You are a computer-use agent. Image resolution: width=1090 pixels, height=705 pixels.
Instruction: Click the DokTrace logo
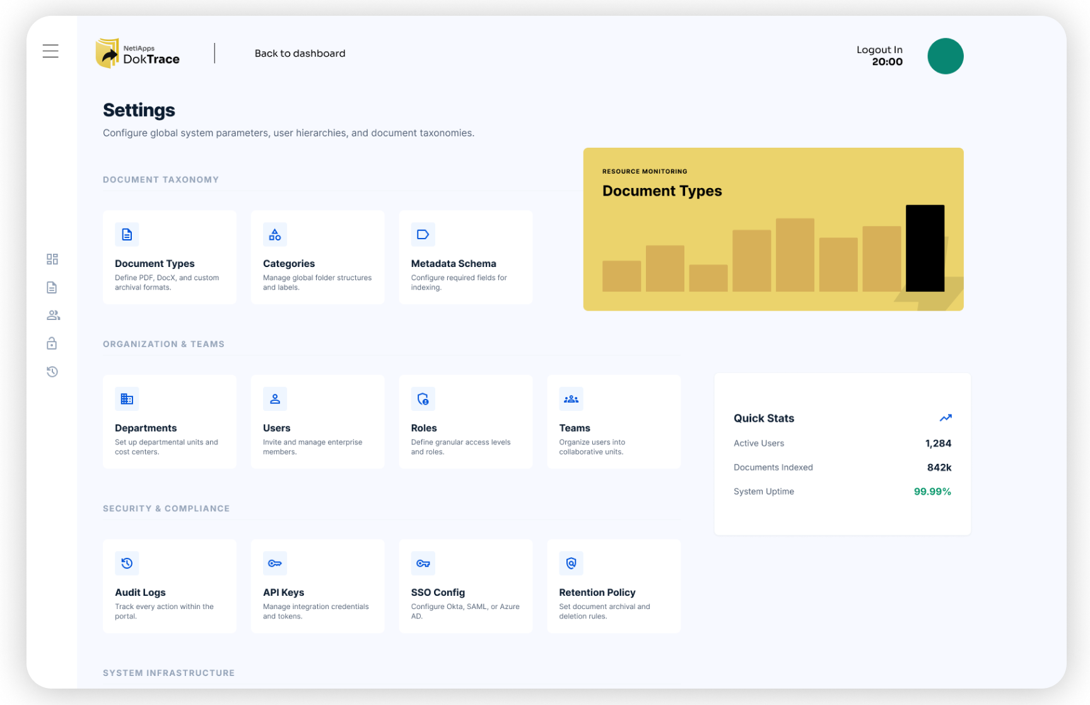(x=138, y=54)
